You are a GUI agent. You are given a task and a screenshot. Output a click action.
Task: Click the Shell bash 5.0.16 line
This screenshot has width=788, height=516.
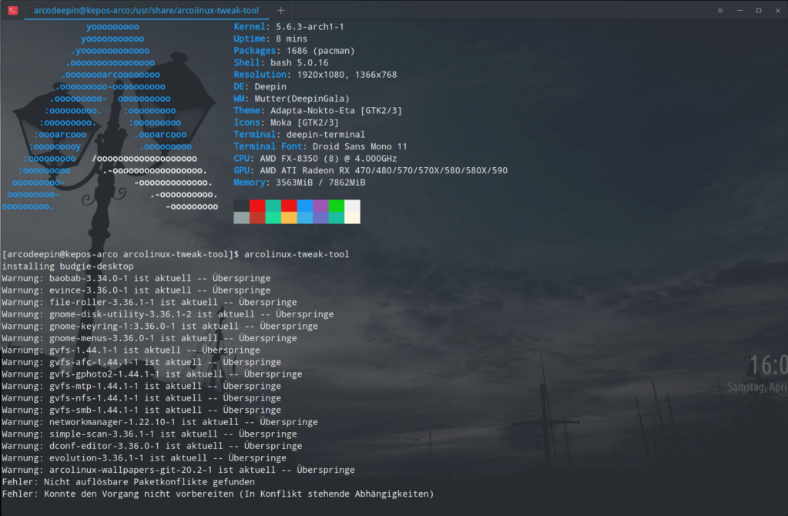coord(281,63)
